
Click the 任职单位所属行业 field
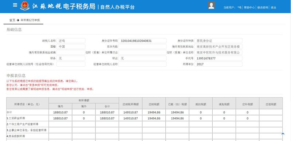pyautogui.click(x=142, y=52)
